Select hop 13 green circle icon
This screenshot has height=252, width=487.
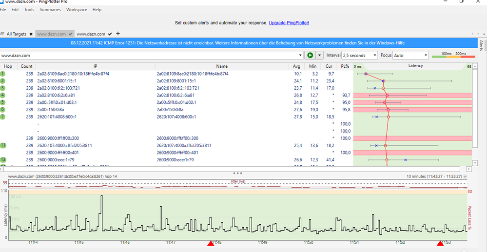click(x=3, y=160)
